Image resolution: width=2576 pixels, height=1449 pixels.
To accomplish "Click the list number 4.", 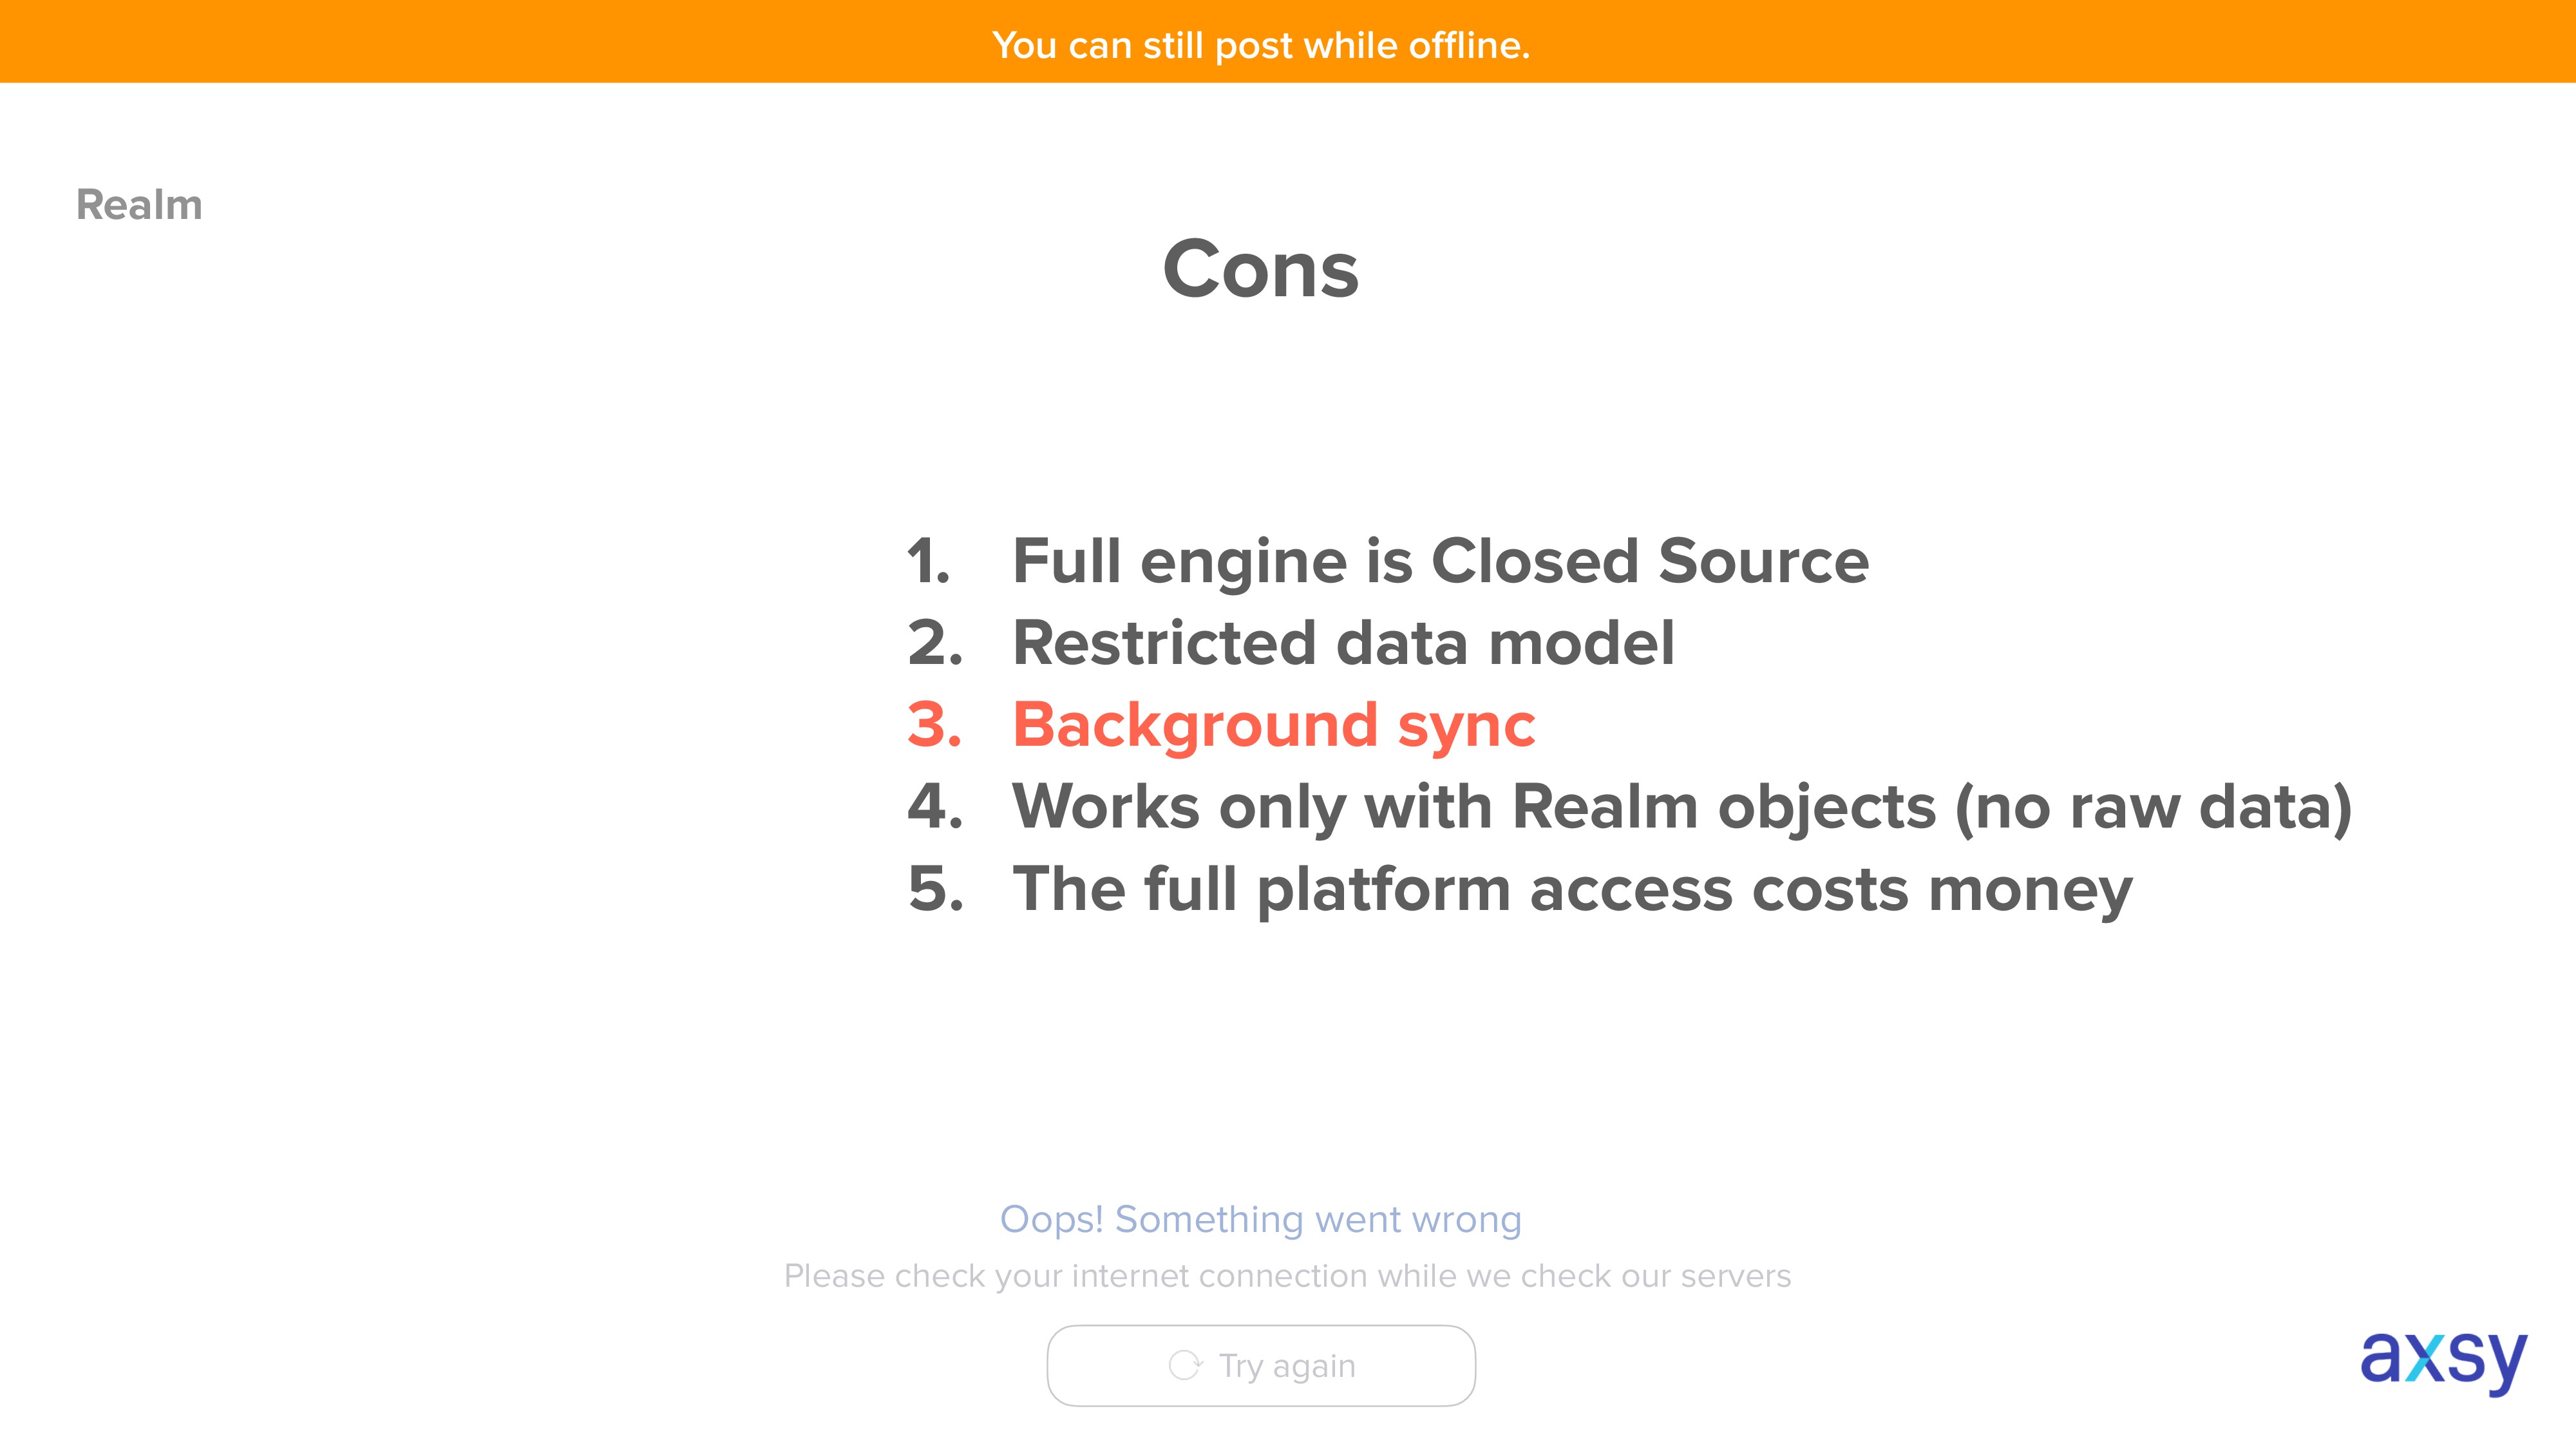I will coord(935,807).
